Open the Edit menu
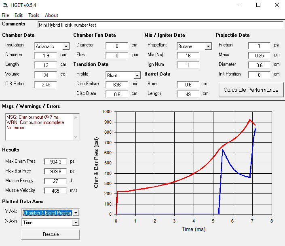The image size is (285, 246). 19,15
